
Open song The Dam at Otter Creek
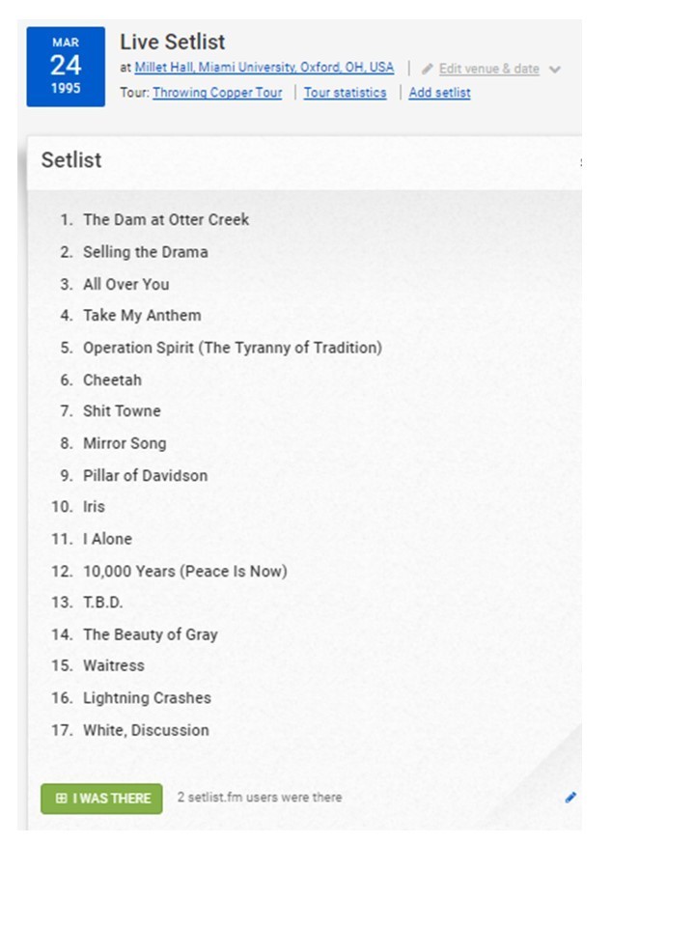(166, 220)
